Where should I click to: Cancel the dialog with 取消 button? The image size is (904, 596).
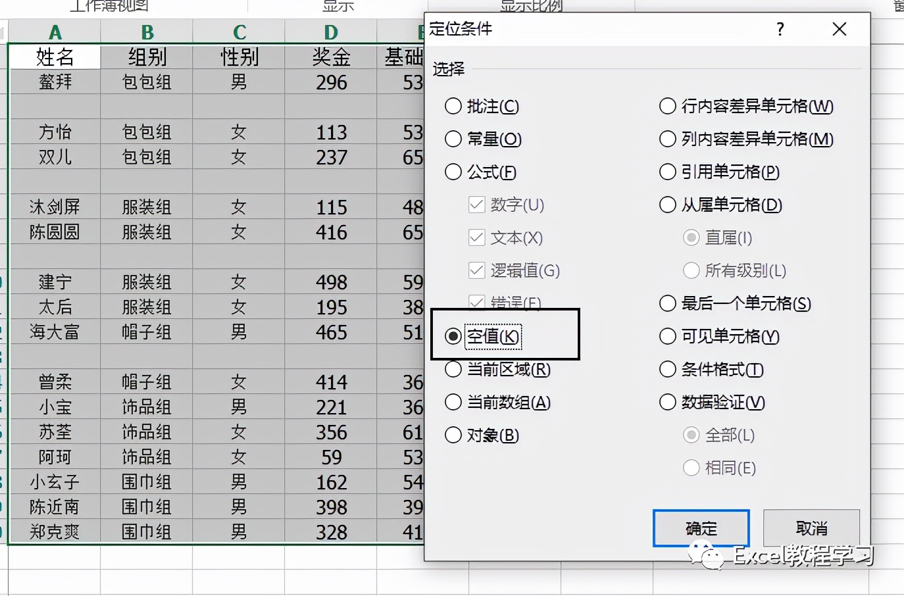point(811,528)
